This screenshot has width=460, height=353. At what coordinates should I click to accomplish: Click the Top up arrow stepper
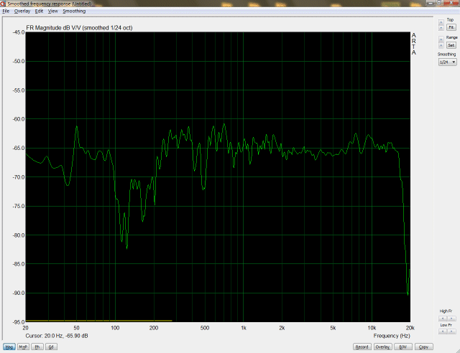click(x=441, y=22)
